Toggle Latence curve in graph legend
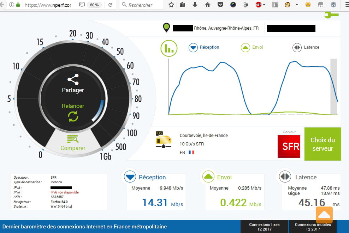Screen dimensions: 349x233 pos(306,47)
